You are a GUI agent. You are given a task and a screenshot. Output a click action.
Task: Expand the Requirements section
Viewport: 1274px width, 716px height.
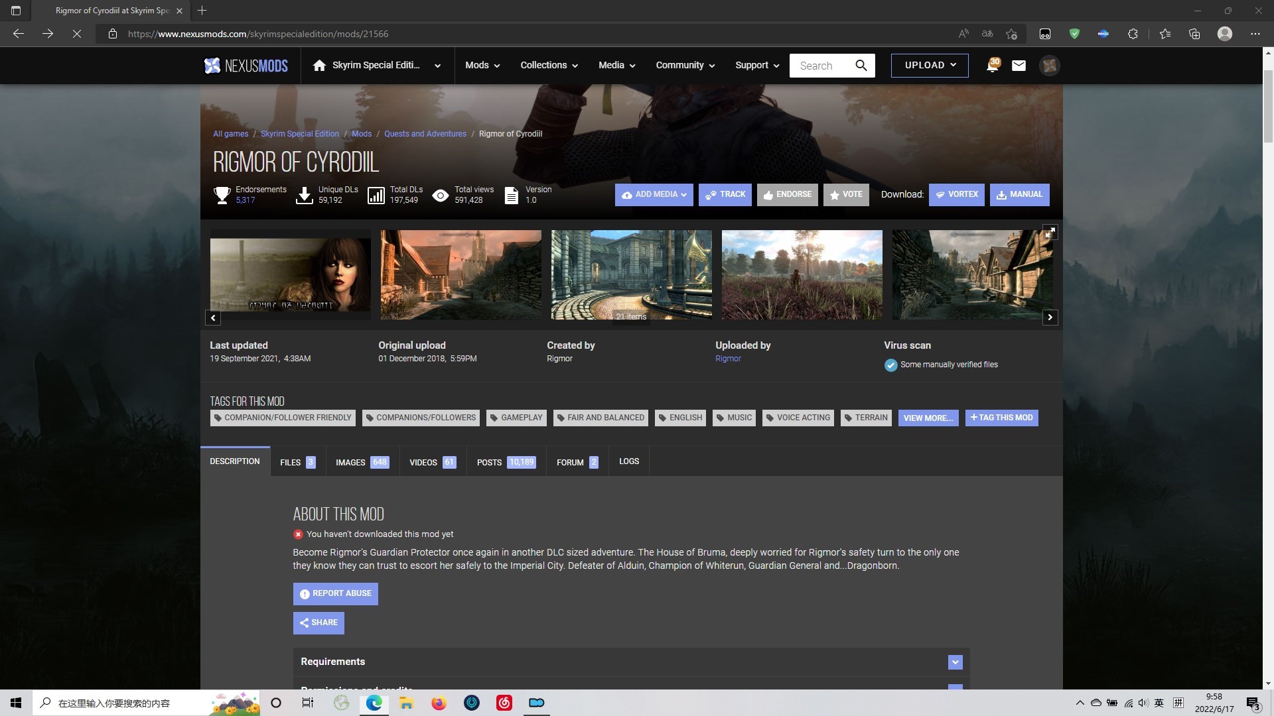click(x=955, y=662)
